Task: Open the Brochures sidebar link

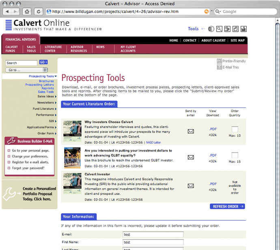Action: (x=46, y=81)
